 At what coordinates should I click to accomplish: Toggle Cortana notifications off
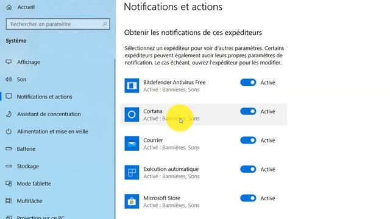(248, 111)
